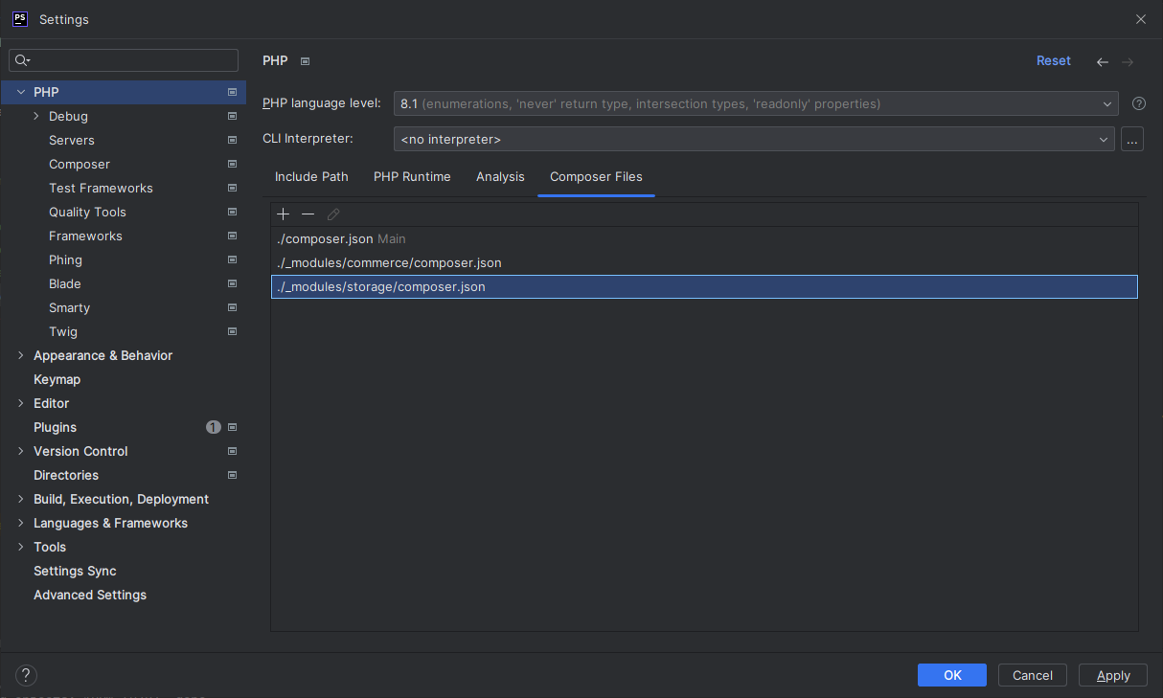Open the help button at bottom left

click(27, 675)
